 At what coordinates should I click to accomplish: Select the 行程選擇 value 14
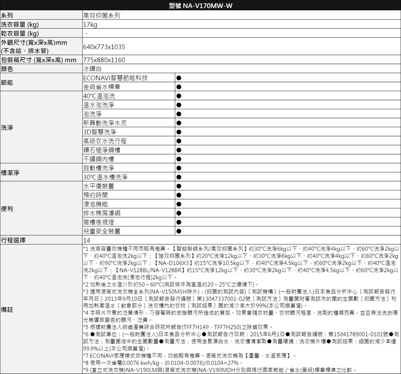pyautogui.click(x=87, y=240)
